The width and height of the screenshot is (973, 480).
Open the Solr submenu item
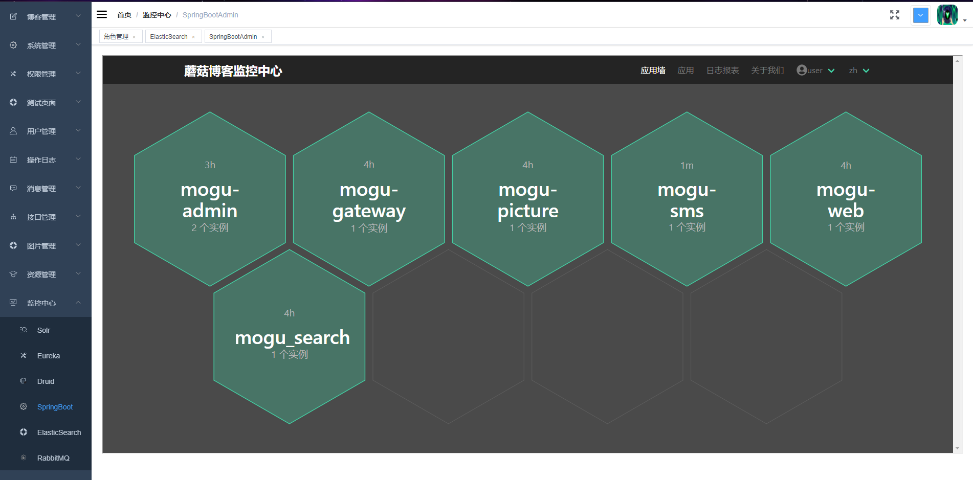(46, 330)
